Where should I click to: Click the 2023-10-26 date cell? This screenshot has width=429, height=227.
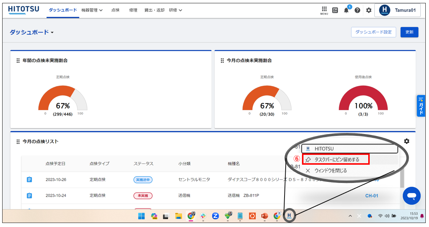pyautogui.click(x=56, y=180)
